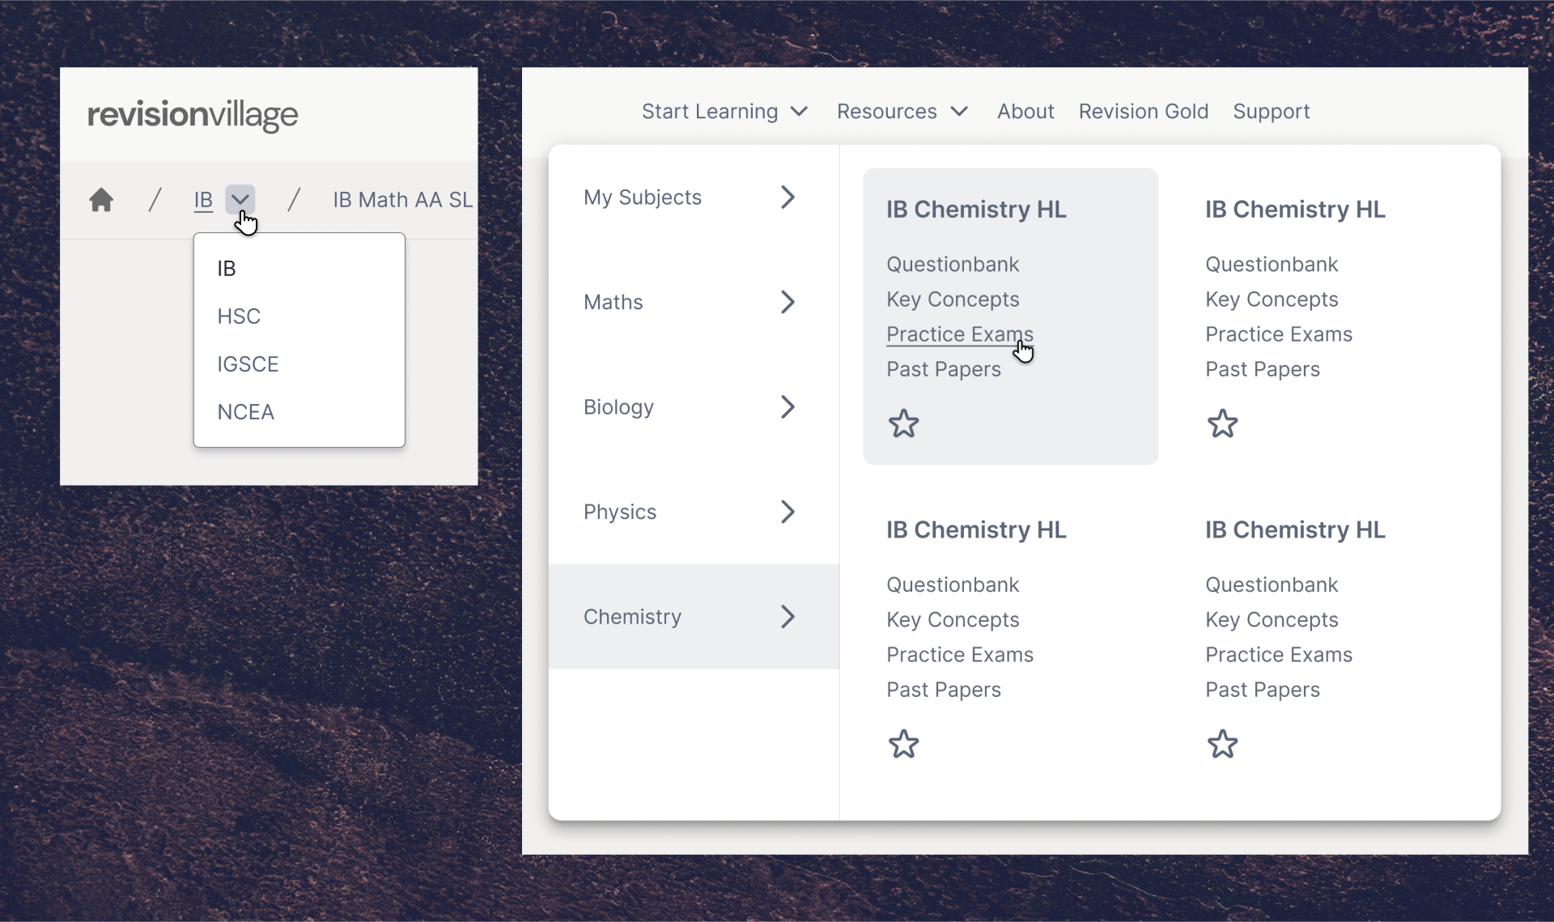Image resolution: width=1554 pixels, height=922 pixels.
Task: Toggle star on the bottom-left Chemistry card
Action: [x=903, y=744]
